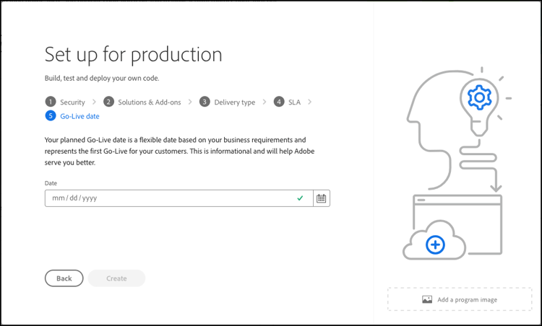Click the chevron after Security step
542x326 pixels.
94,102
